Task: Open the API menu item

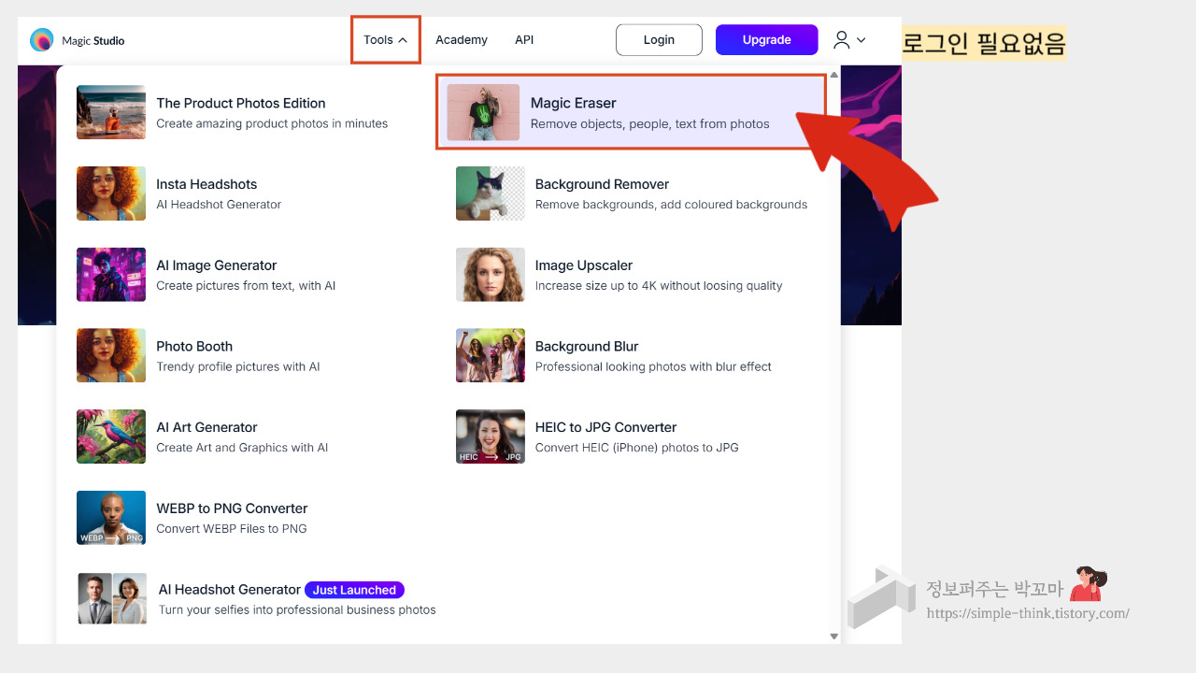Action: (524, 40)
